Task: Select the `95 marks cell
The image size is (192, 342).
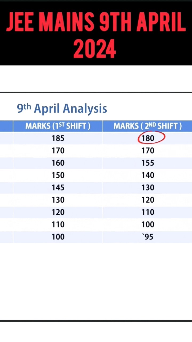Action: click(x=148, y=237)
